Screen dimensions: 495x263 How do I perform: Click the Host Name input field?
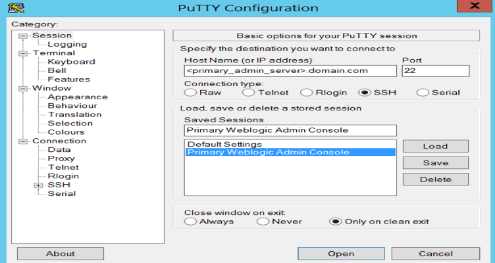click(290, 70)
